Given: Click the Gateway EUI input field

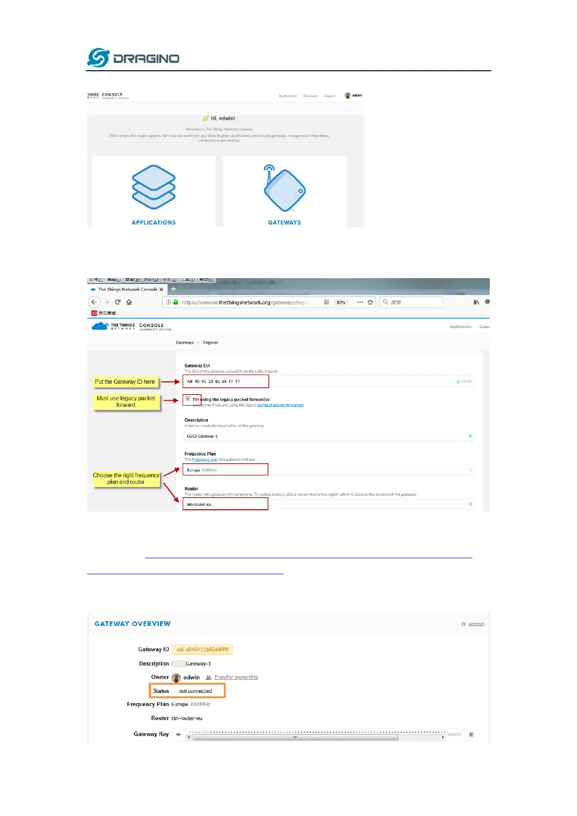Looking at the screenshot, I should pos(328,381).
